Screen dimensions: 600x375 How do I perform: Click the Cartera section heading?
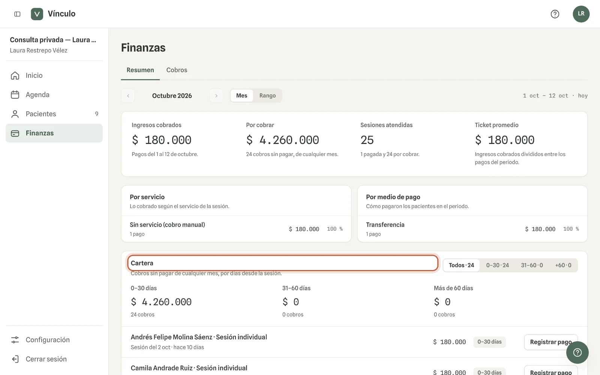point(142,263)
